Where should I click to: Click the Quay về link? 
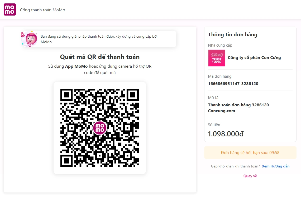click(x=250, y=176)
